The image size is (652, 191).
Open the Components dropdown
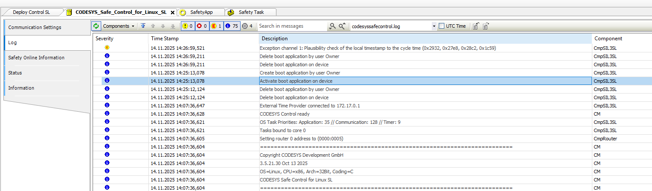tap(119, 26)
